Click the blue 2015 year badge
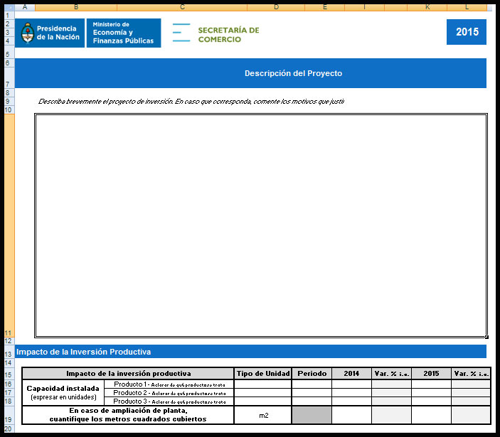Image resolution: width=500 pixels, height=437 pixels. [467, 32]
